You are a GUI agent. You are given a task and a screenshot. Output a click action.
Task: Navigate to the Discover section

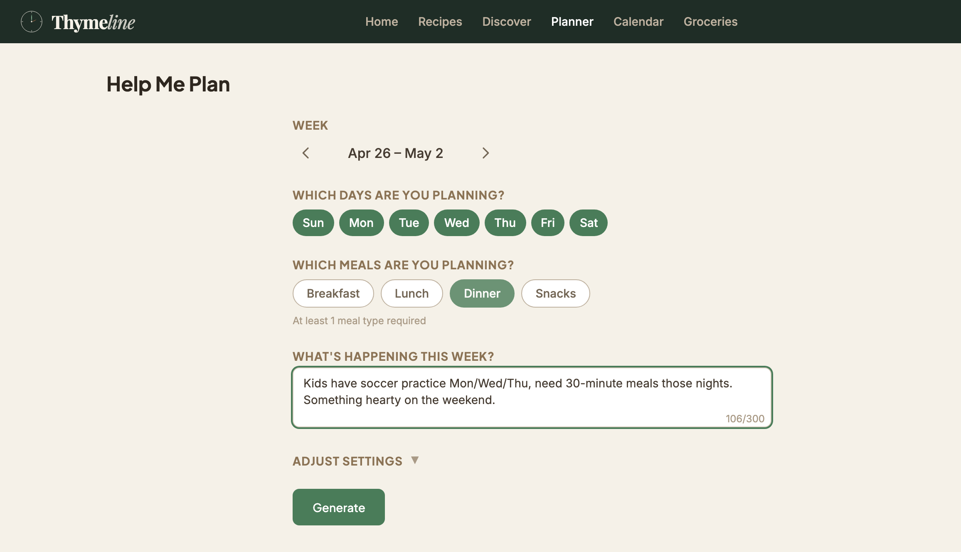coord(507,21)
